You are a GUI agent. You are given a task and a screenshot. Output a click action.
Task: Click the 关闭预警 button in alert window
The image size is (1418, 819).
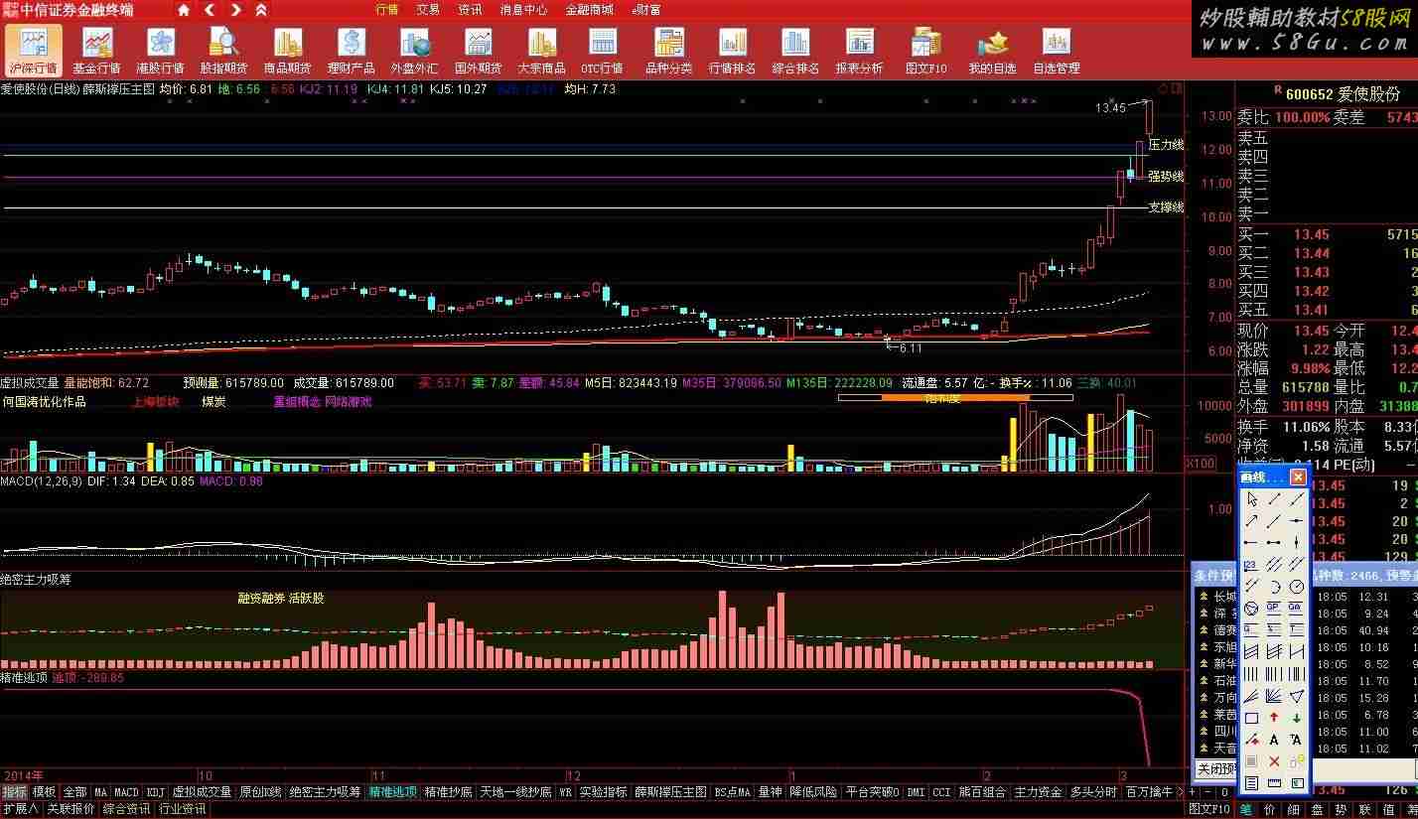(1216, 769)
